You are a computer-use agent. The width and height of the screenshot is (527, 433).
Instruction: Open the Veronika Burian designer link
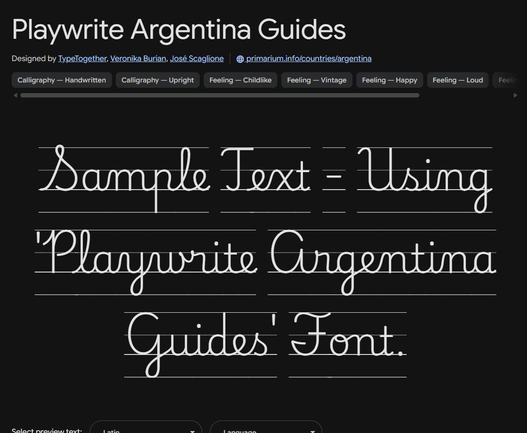(x=138, y=59)
